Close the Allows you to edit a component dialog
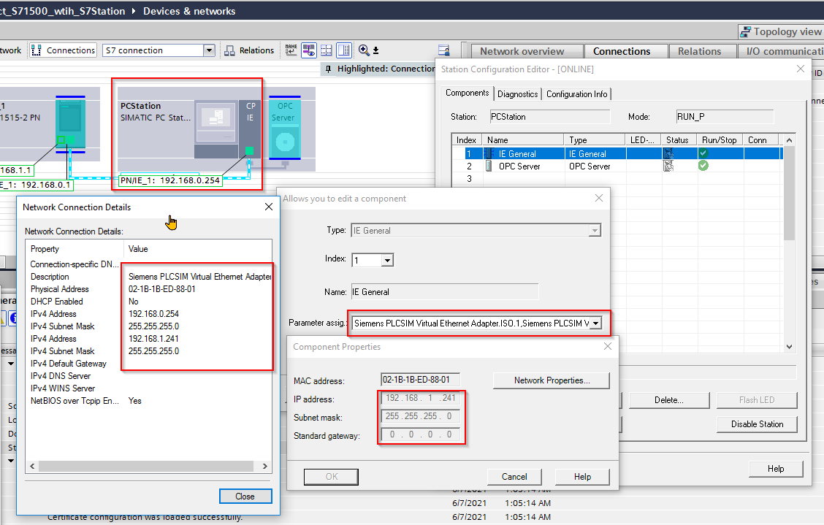The image size is (824, 525). pyautogui.click(x=598, y=198)
